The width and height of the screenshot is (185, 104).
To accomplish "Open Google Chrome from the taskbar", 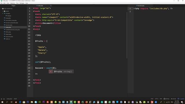I will coord(60,102).
